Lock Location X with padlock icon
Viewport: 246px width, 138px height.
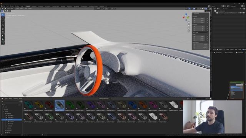tap(207, 18)
